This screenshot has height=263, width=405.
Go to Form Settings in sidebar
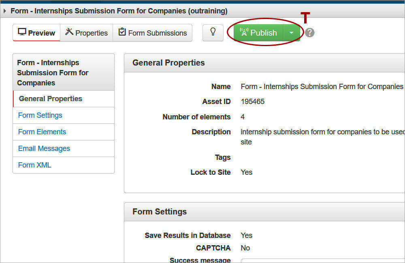click(x=40, y=115)
